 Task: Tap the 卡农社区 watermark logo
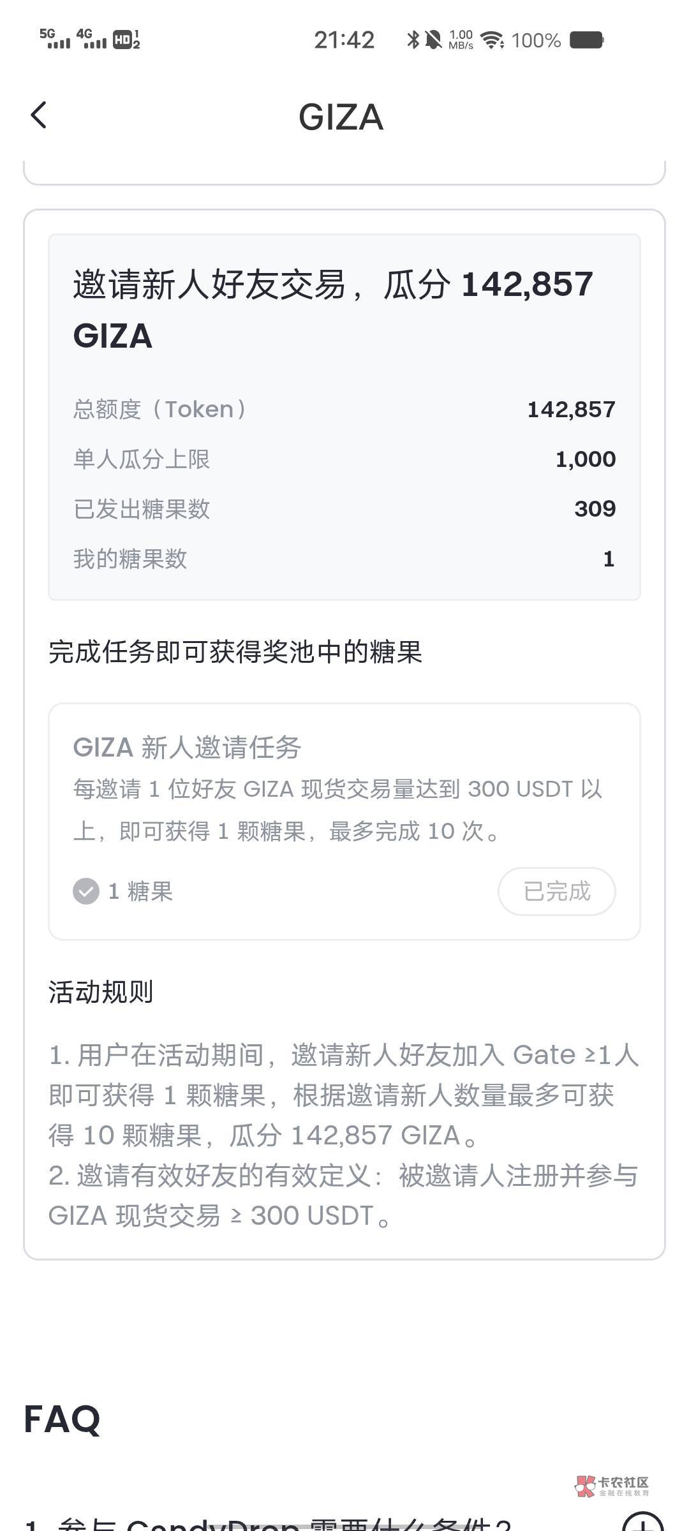[x=611, y=1486]
